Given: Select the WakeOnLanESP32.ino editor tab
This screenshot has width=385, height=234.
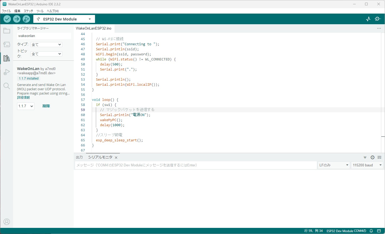Looking at the screenshot, I should click(x=93, y=28).
